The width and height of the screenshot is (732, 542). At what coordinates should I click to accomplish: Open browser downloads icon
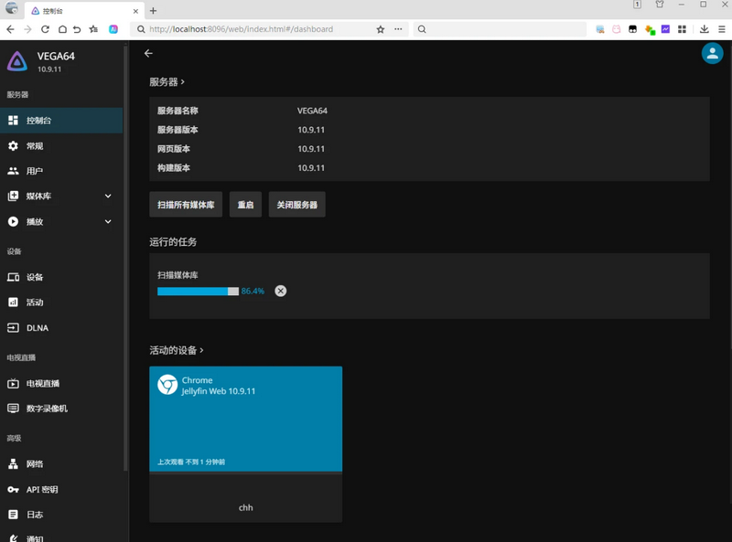[x=704, y=29]
